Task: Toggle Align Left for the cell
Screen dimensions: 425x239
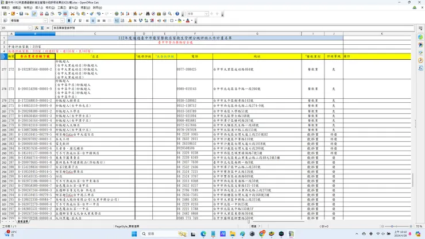Action: 87,21
